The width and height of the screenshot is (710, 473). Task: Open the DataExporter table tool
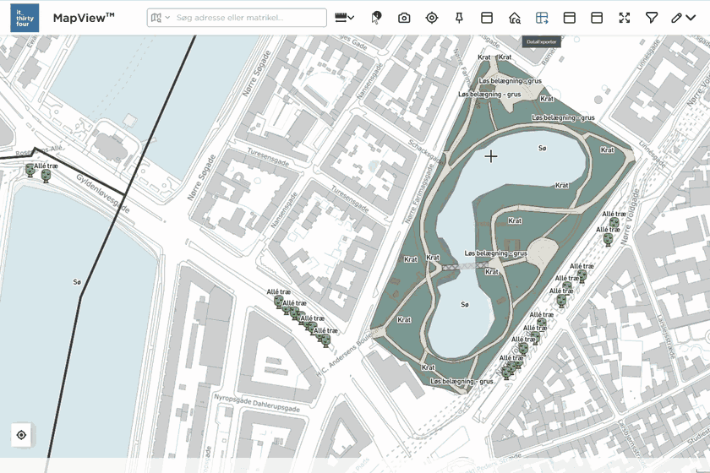pos(542,18)
